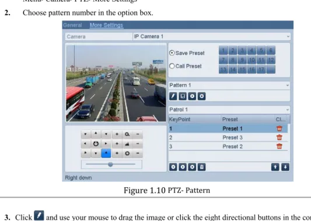311x221 pixels.
Task: Click the dark trash icon to delete all keypoints
Action: coord(202,167)
